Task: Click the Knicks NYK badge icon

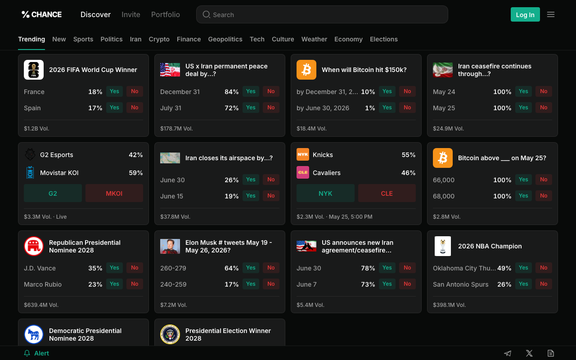Action: coord(303,155)
